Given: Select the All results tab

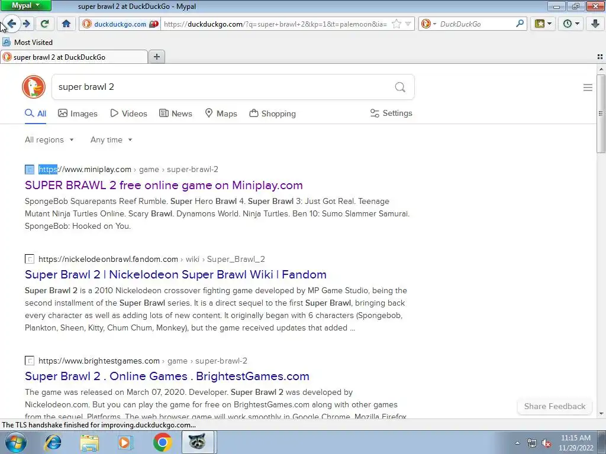Looking at the screenshot, I should pyautogui.click(x=36, y=113).
